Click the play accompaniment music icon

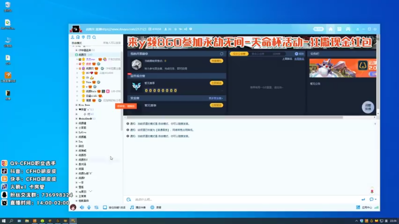[x=132, y=207]
